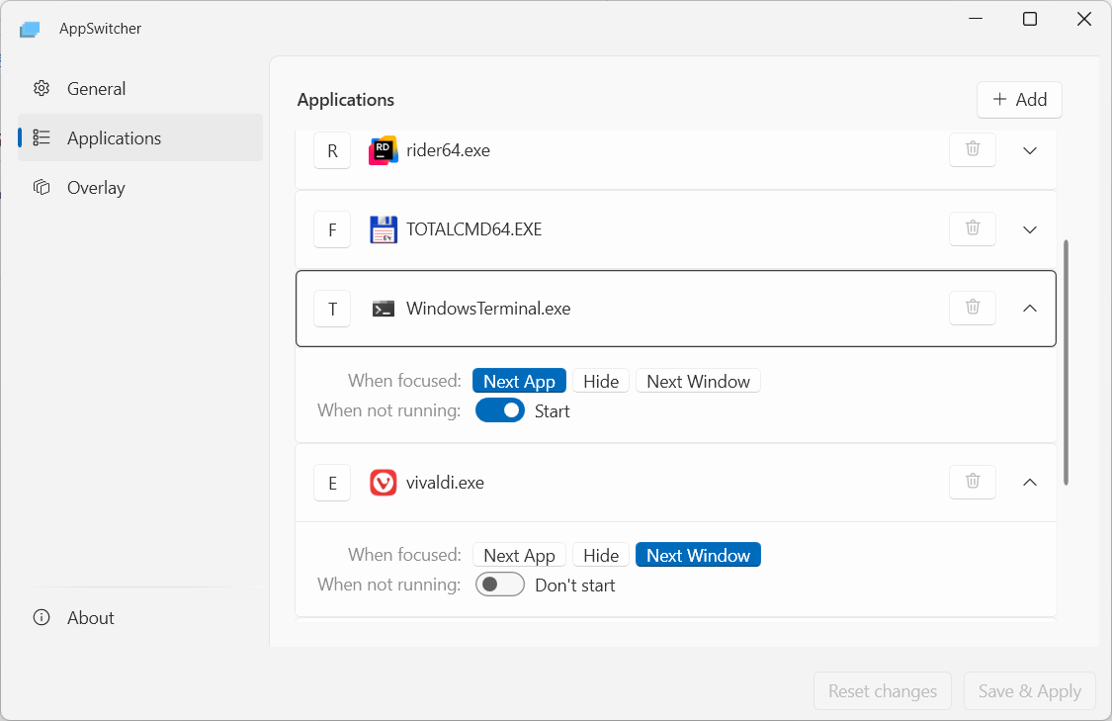Click the Overlay sidebar icon
The height and width of the screenshot is (721, 1112).
tap(42, 187)
